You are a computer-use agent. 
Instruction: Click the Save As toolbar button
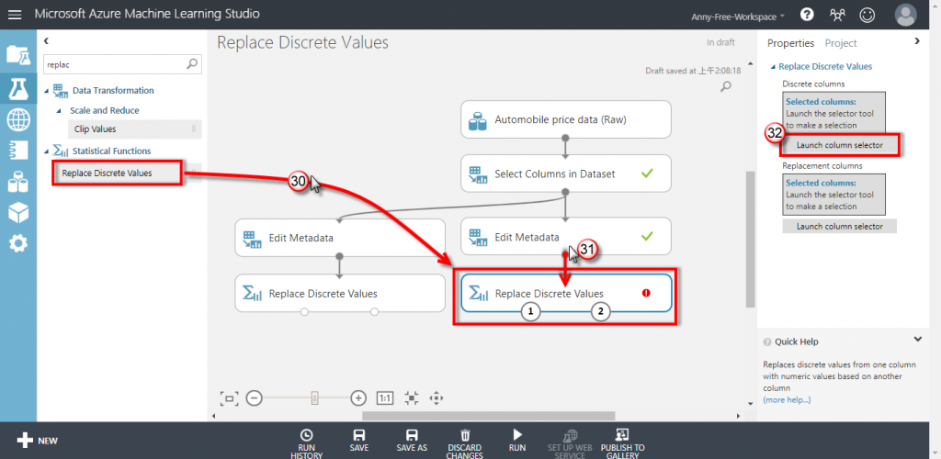(412, 441)
